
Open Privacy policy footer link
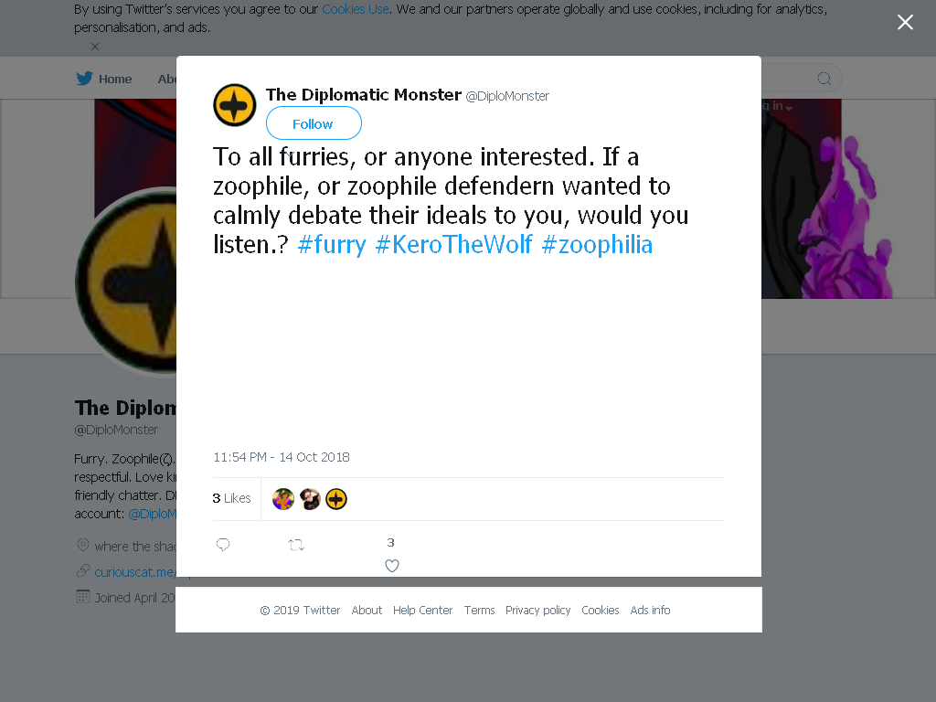(x=537, y=610)
